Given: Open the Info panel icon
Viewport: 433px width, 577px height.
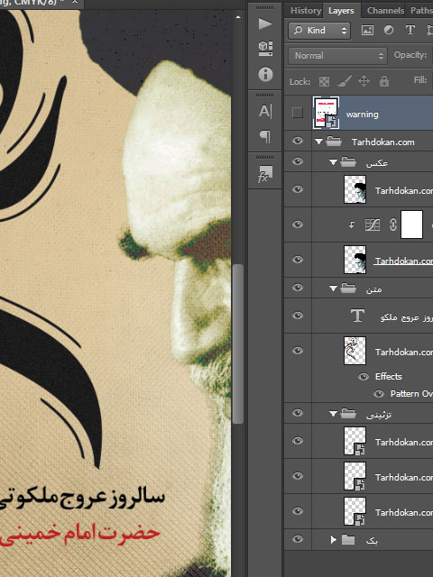Looking at the screenshot, I should tap(265, 74).
